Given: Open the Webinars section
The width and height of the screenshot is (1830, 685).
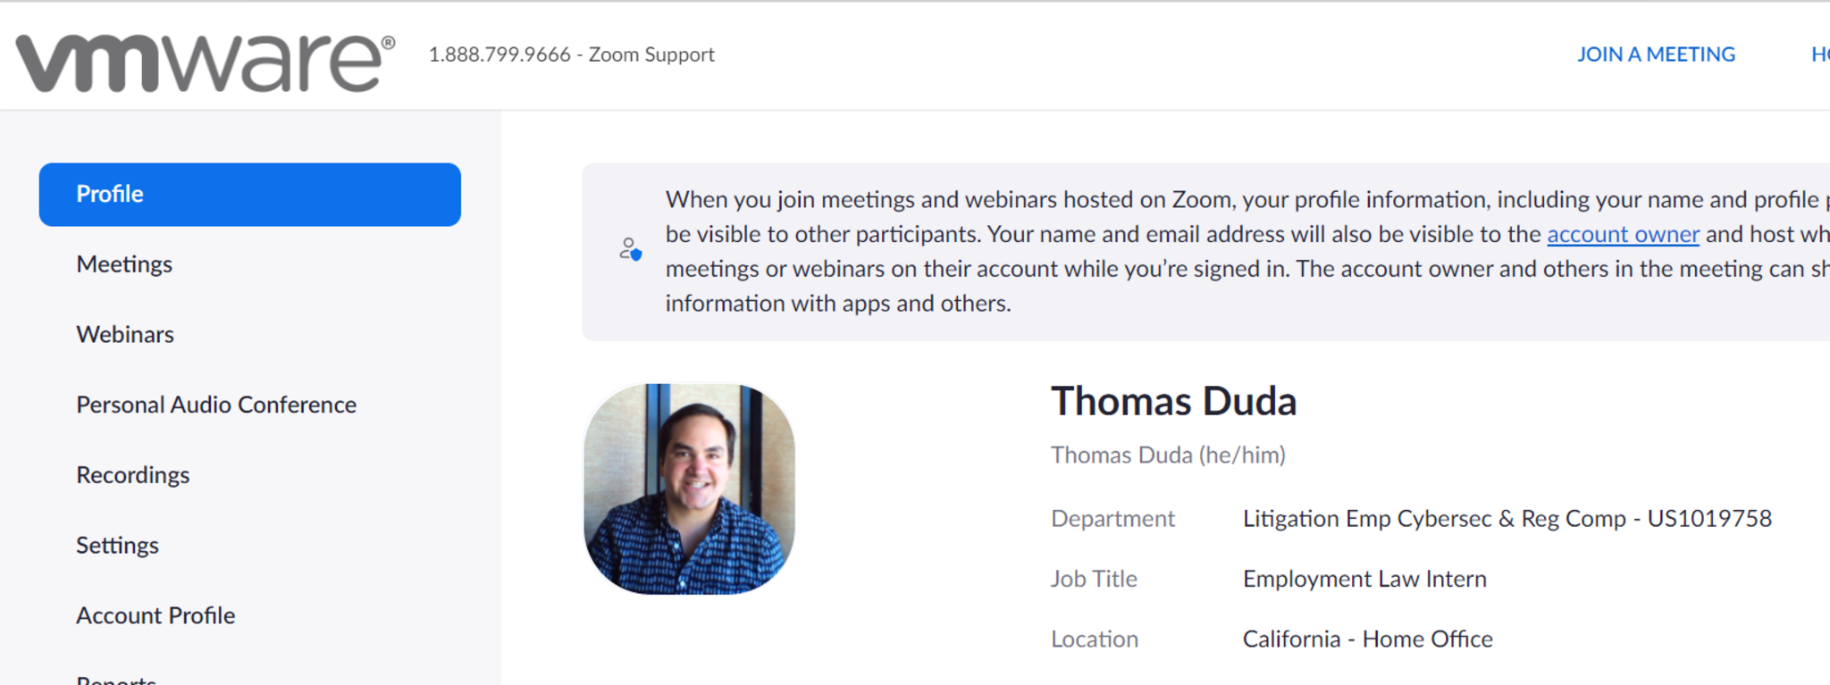Looking at the screenshot, I should point(125,335).
